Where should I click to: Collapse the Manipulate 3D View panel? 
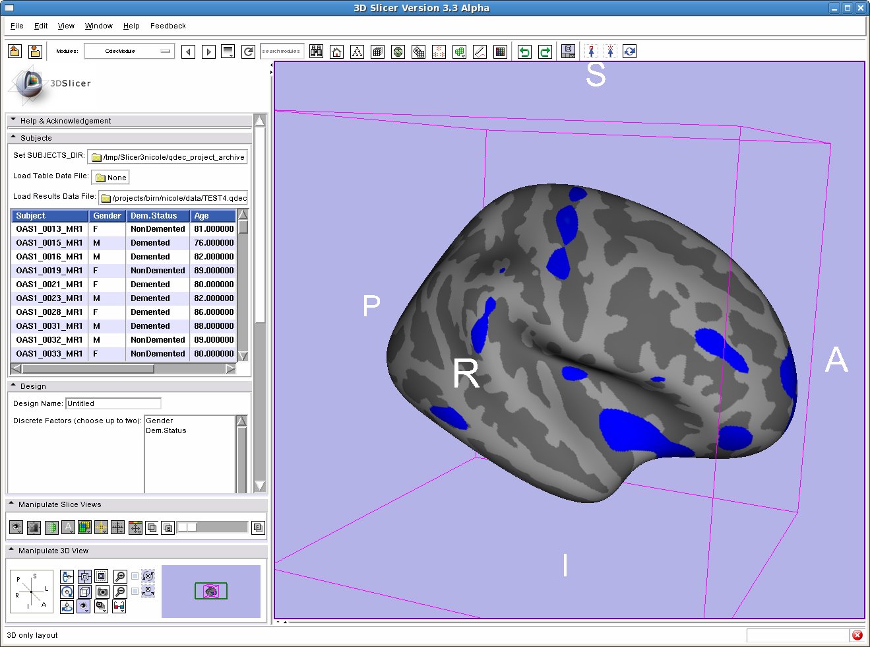point(11,550)
